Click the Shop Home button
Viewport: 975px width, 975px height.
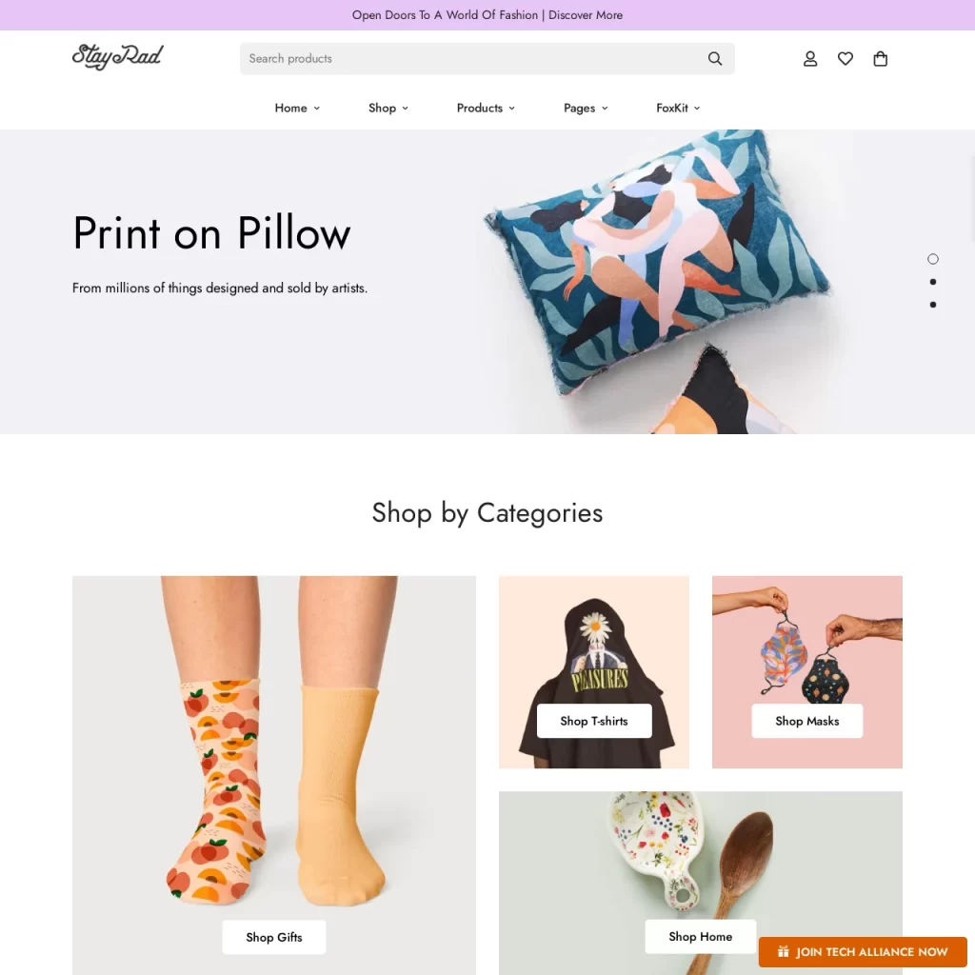(x=700, y=936)
